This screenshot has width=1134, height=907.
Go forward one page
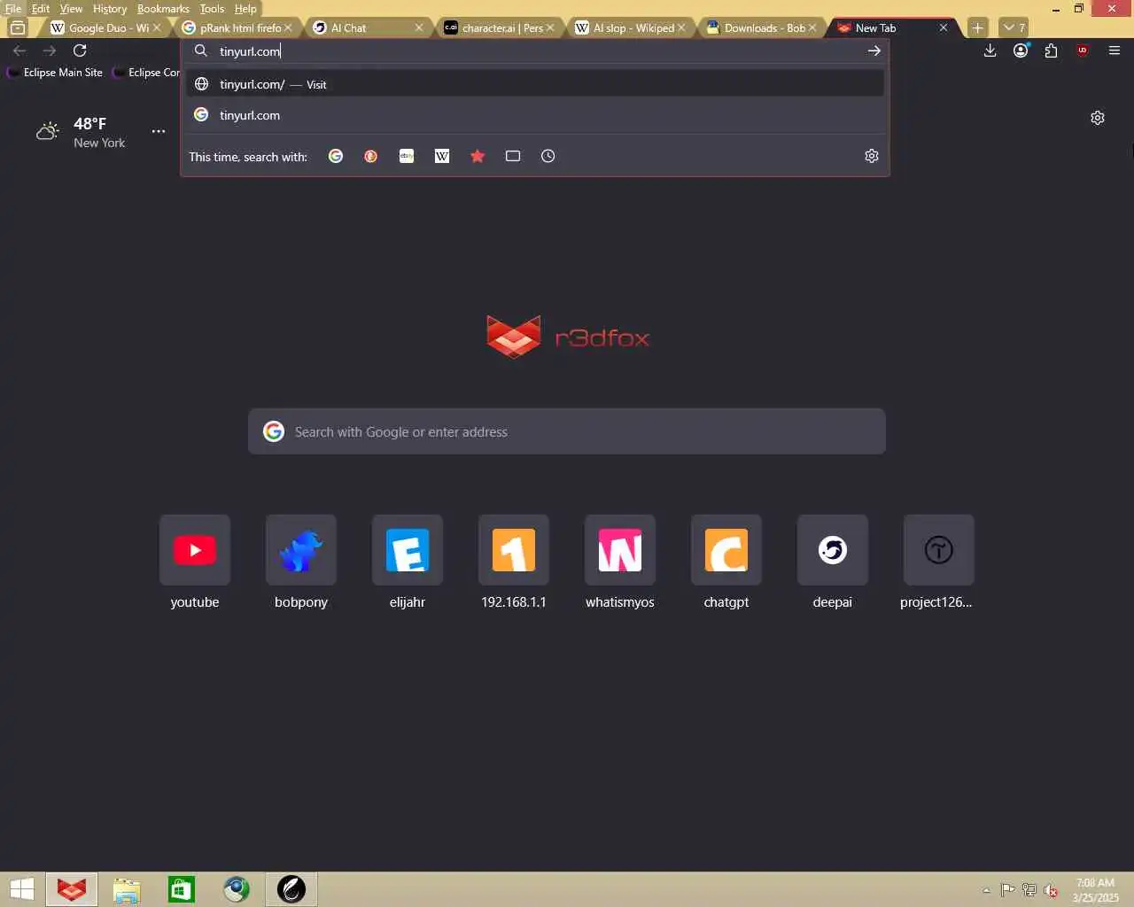(x=50, y=50)
